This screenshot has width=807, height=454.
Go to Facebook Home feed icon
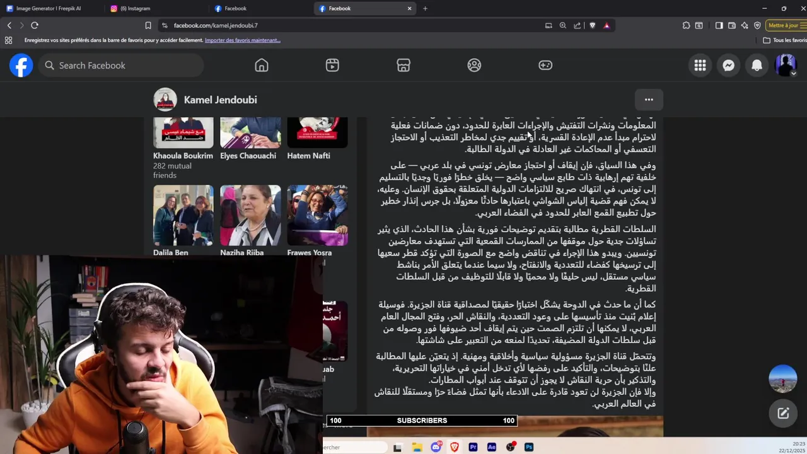262,66
